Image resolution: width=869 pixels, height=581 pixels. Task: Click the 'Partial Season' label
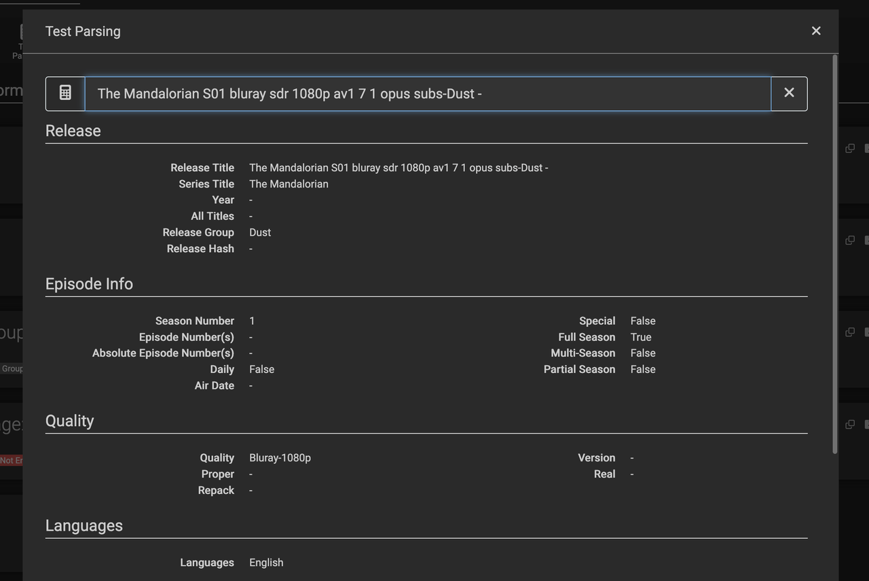(579, 370)
